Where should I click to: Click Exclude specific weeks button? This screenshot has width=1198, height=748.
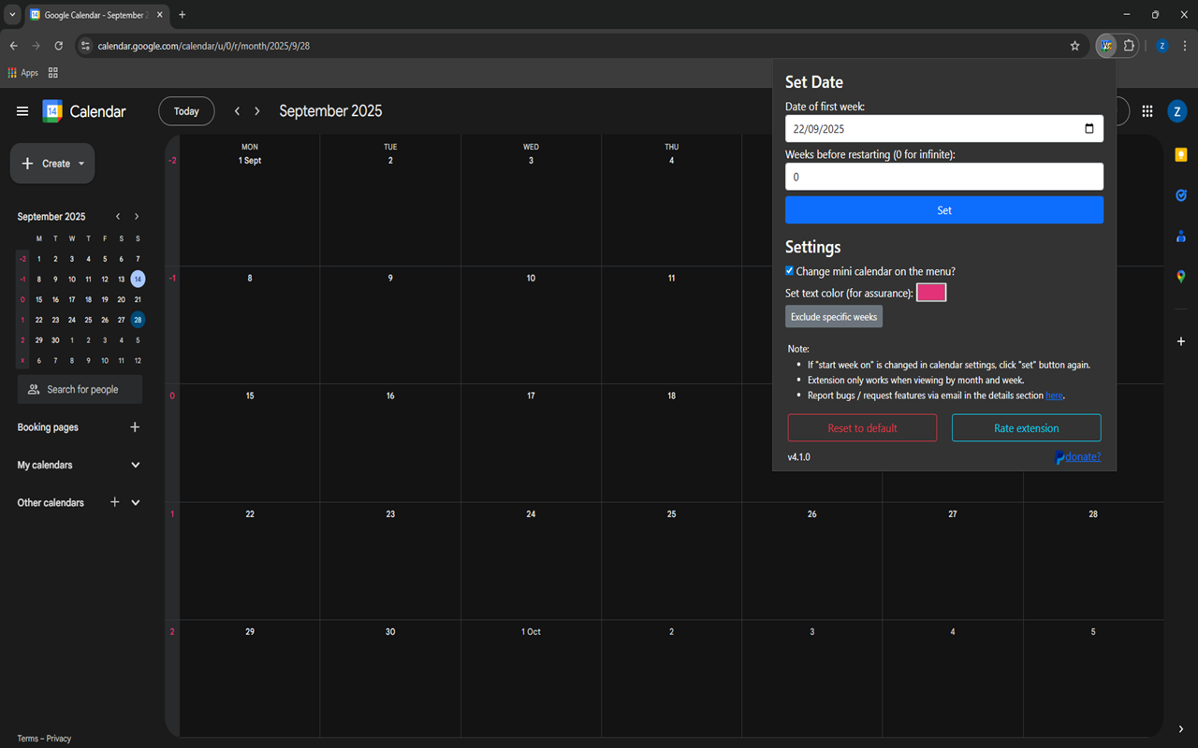[x=834, y=317]
